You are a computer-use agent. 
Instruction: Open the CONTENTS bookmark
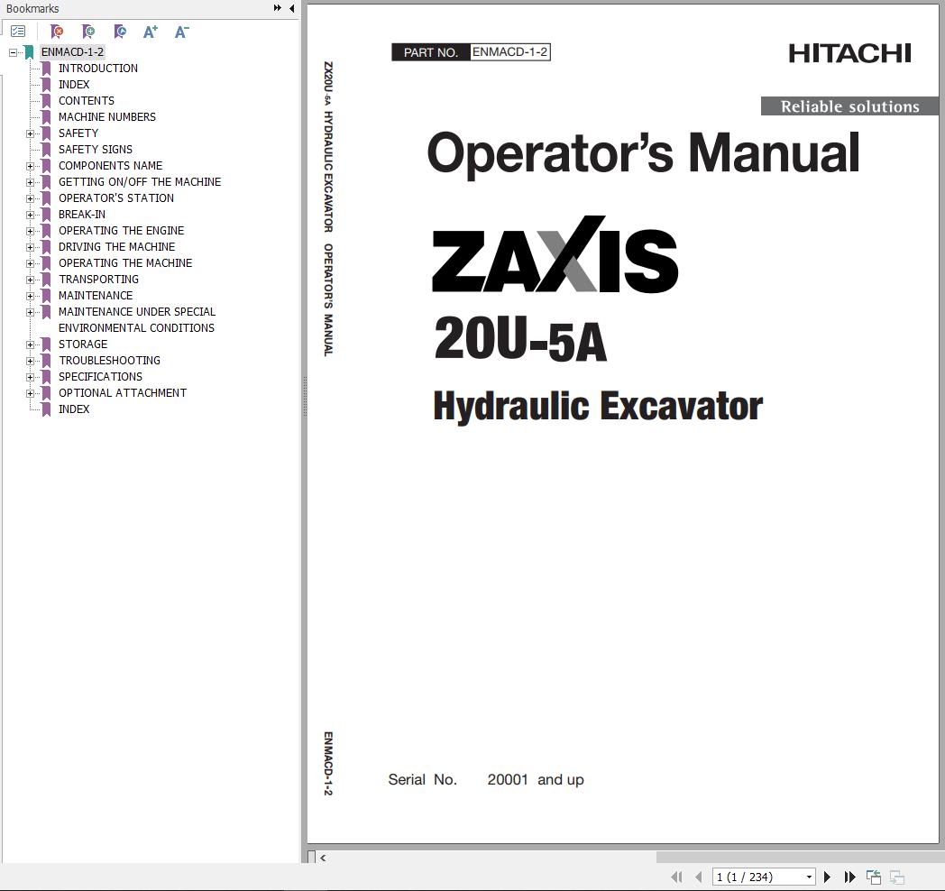click(x=87, y=101)
